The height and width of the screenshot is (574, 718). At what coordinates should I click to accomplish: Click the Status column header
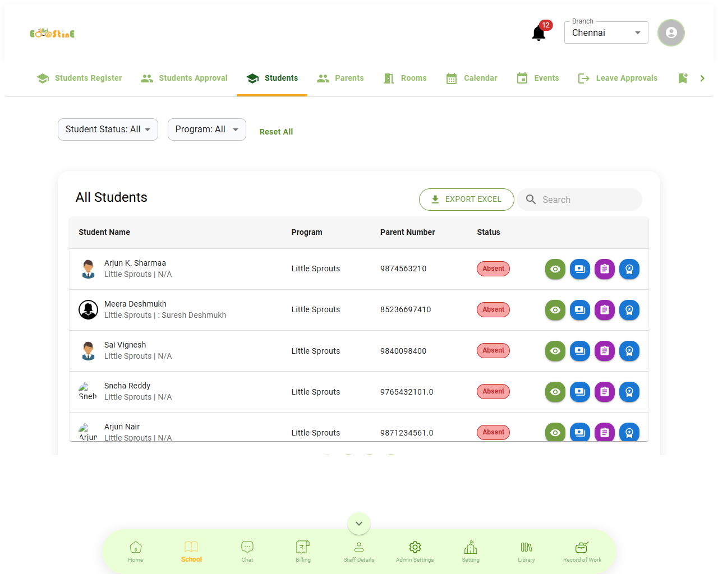click(x=489, y=232)
